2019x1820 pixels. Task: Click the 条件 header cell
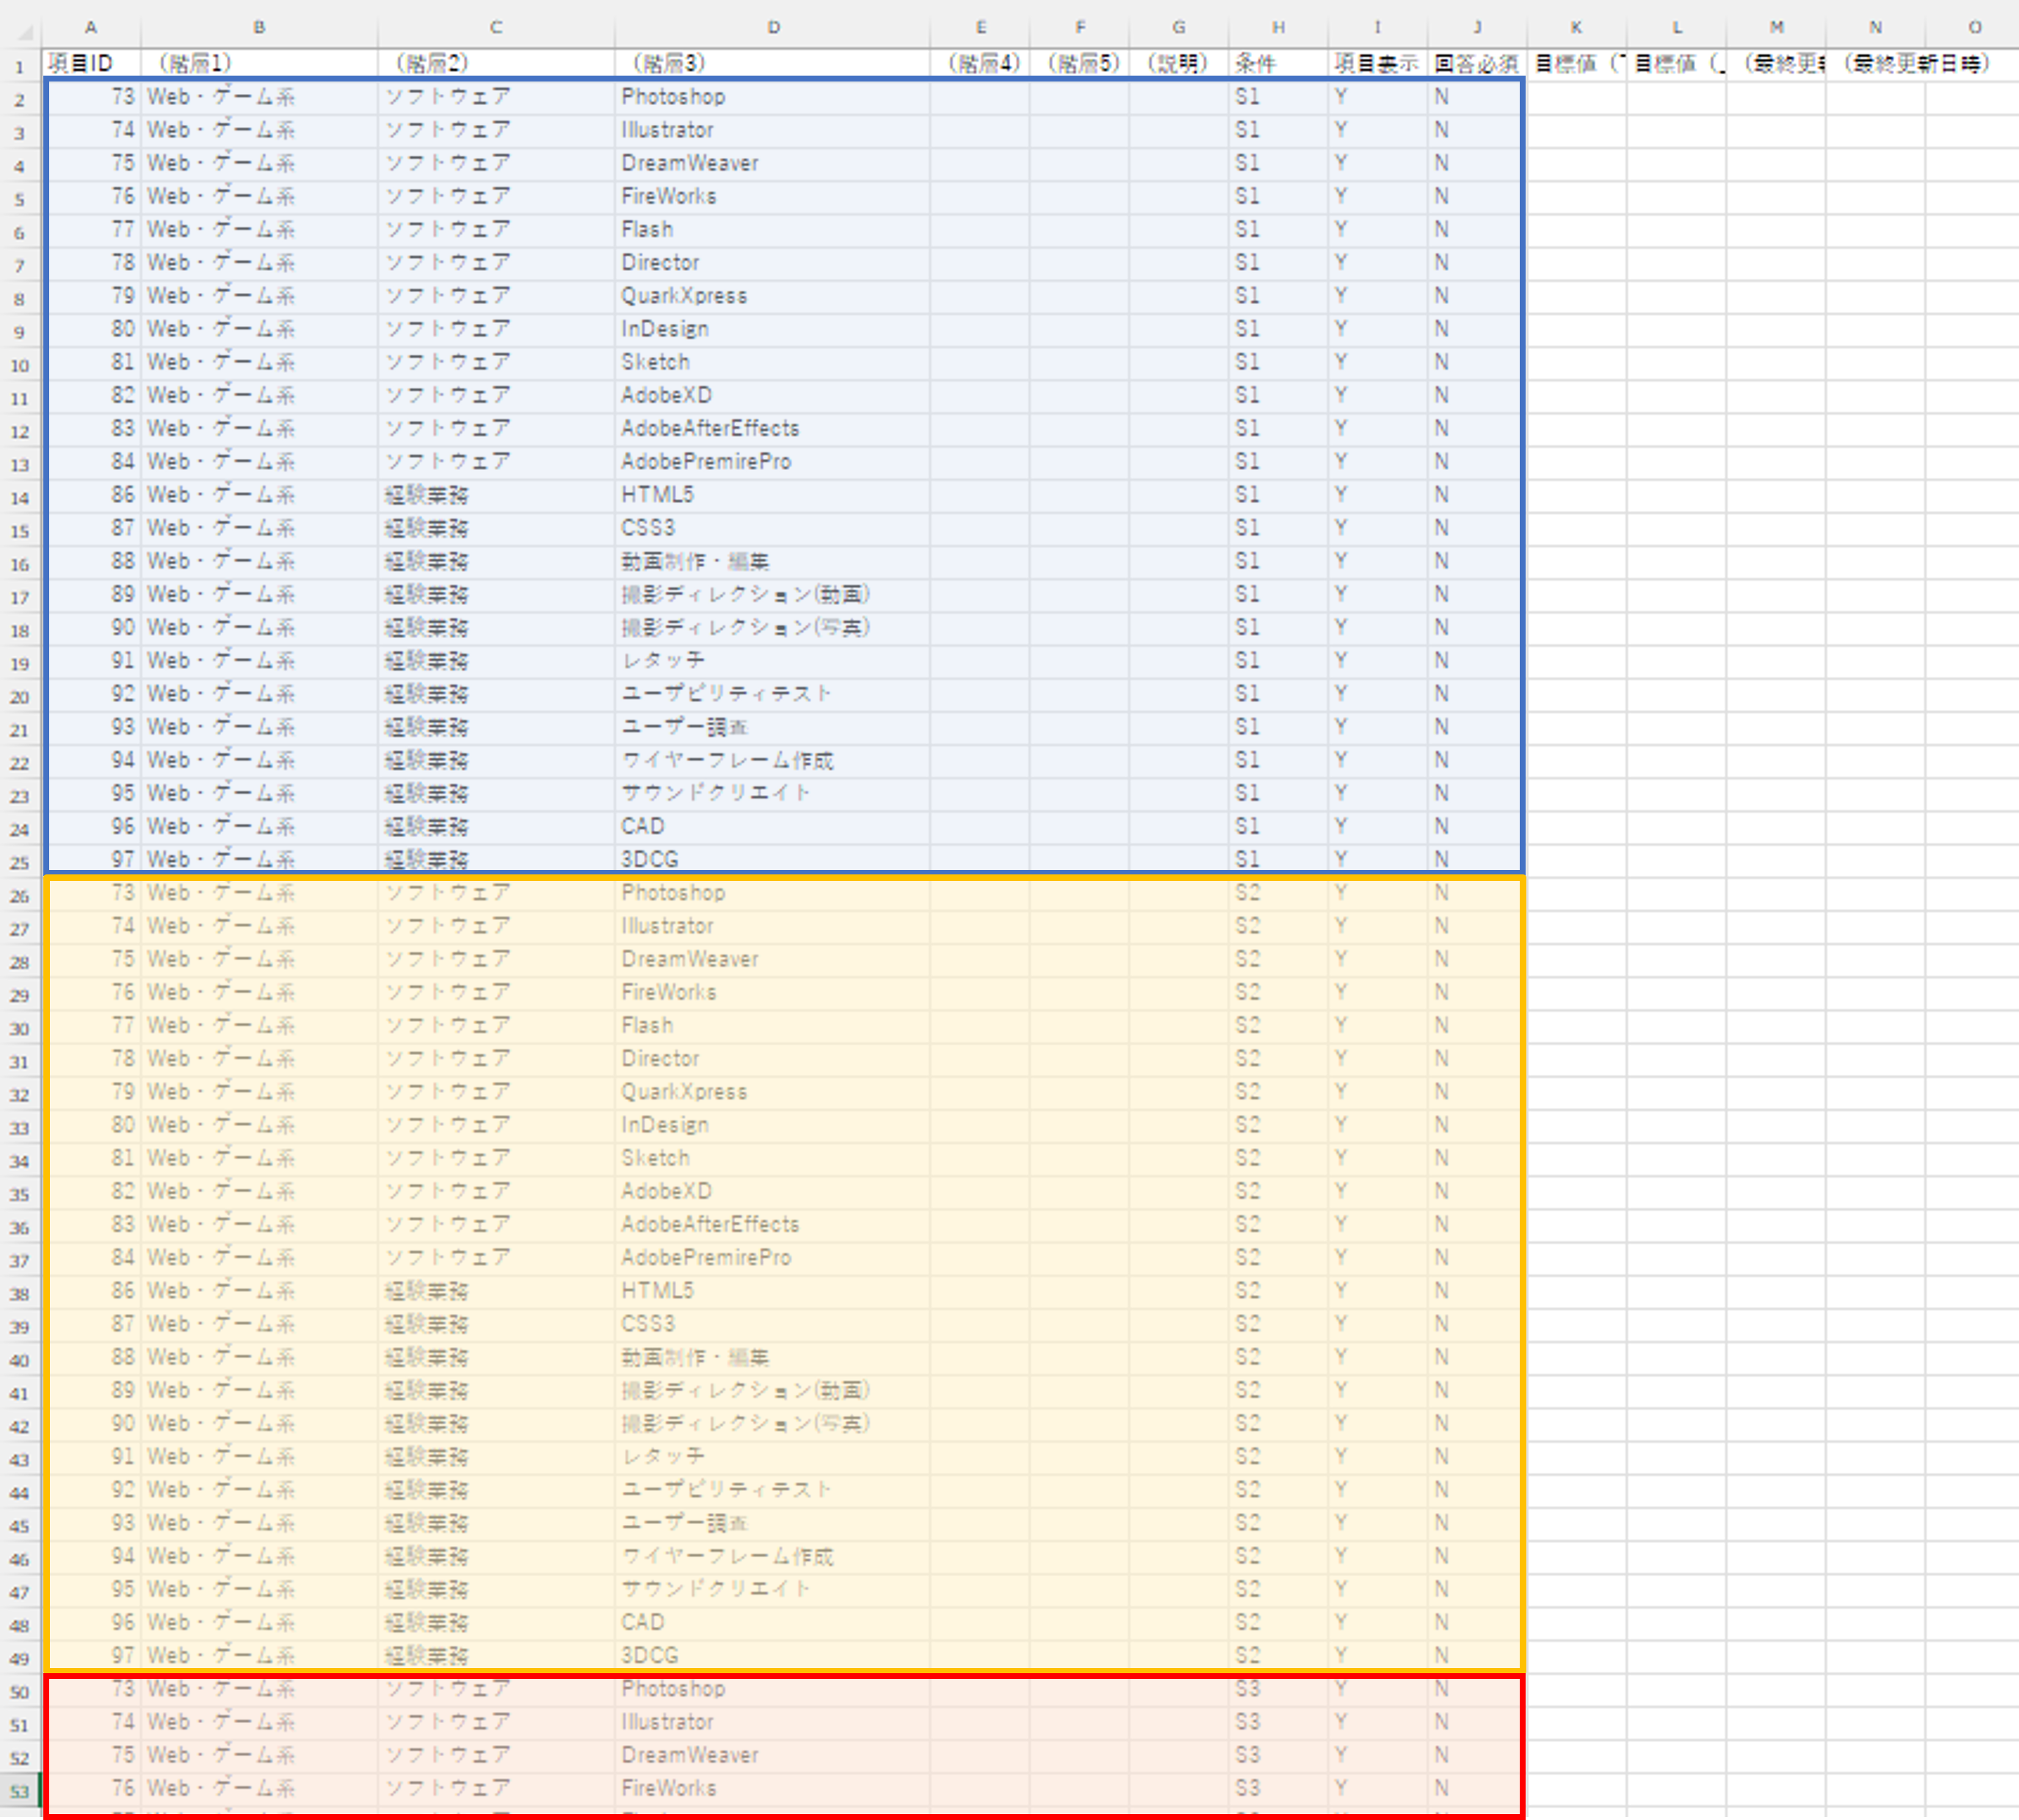(x=1278, y=64)
